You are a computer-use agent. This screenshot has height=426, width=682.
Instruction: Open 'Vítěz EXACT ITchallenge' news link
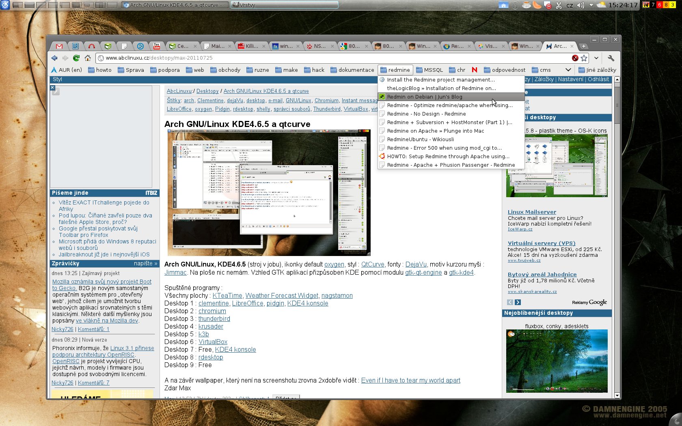[x=104, y=206]
